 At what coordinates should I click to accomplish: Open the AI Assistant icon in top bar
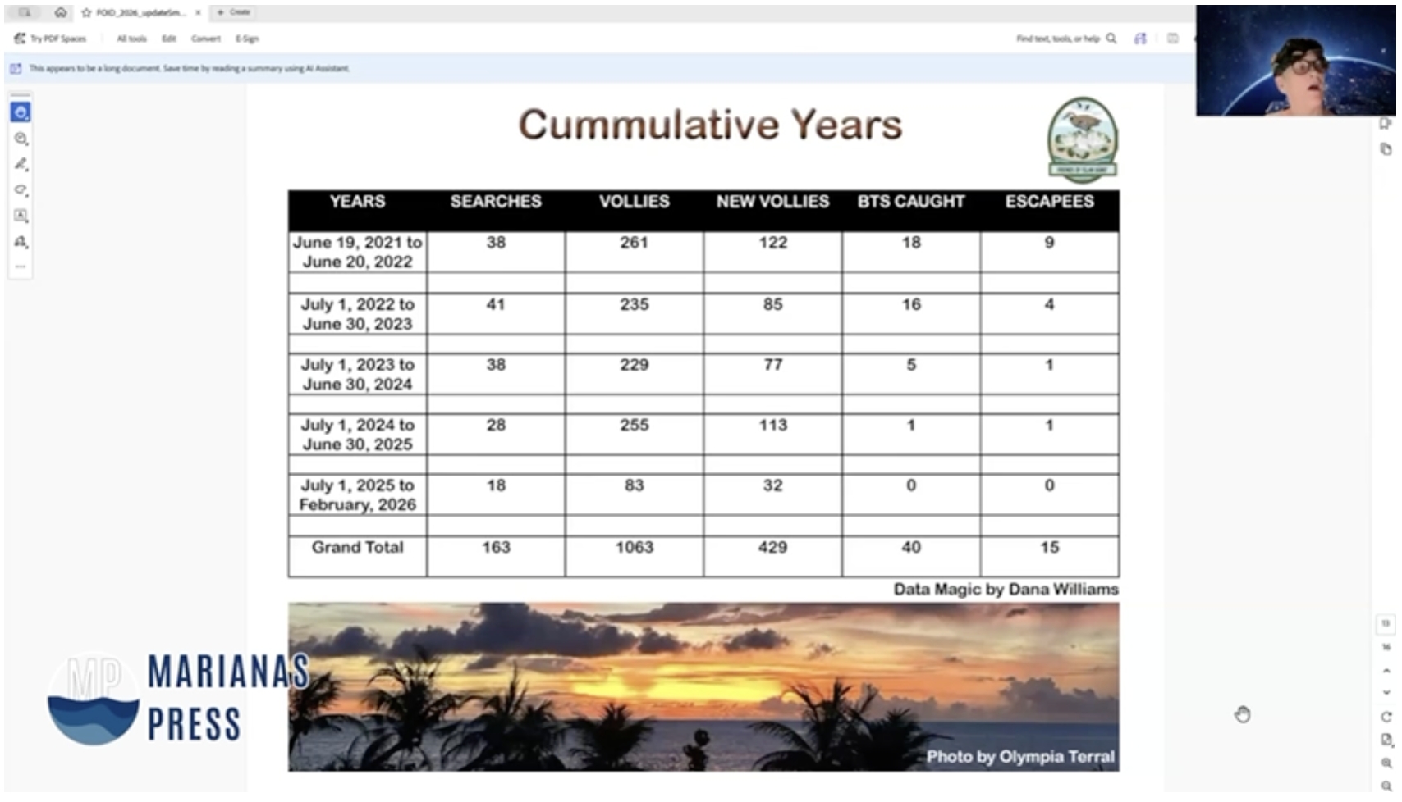pyautogui.click(x=1140, y=39)
